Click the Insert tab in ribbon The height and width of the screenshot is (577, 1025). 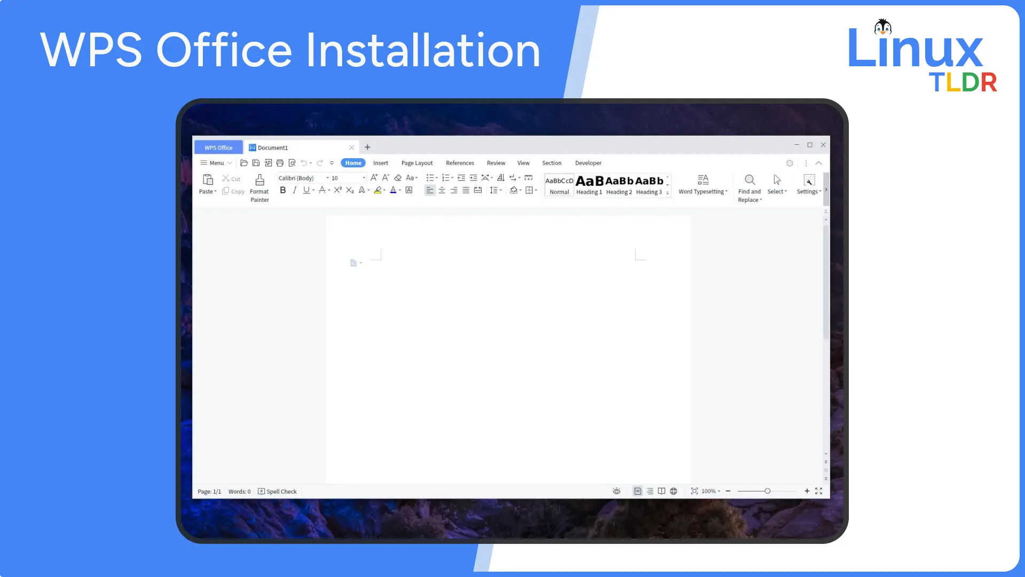(x=381, y=163)
